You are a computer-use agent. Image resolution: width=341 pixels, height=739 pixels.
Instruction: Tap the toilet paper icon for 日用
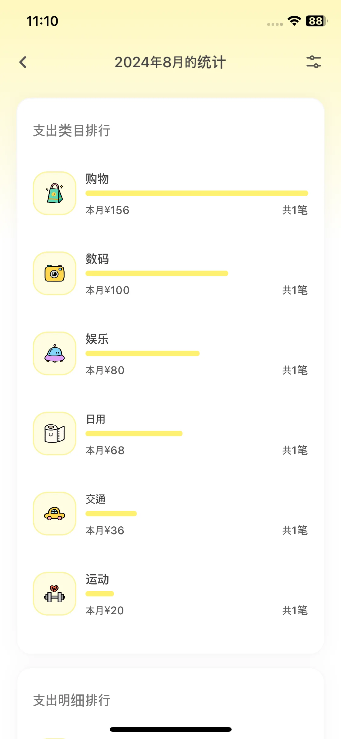pos(55,434)
